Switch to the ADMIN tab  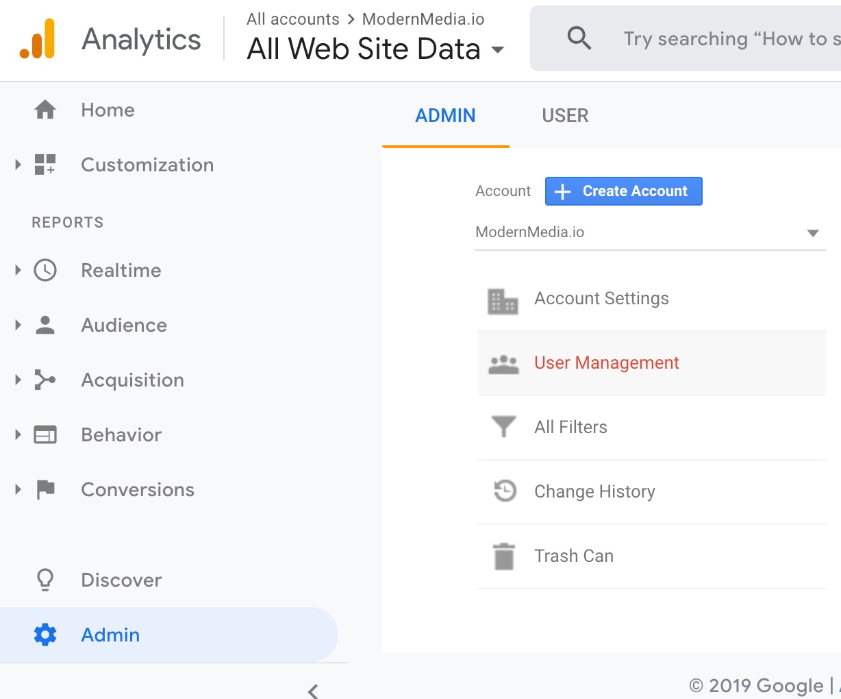pos(445,115)
